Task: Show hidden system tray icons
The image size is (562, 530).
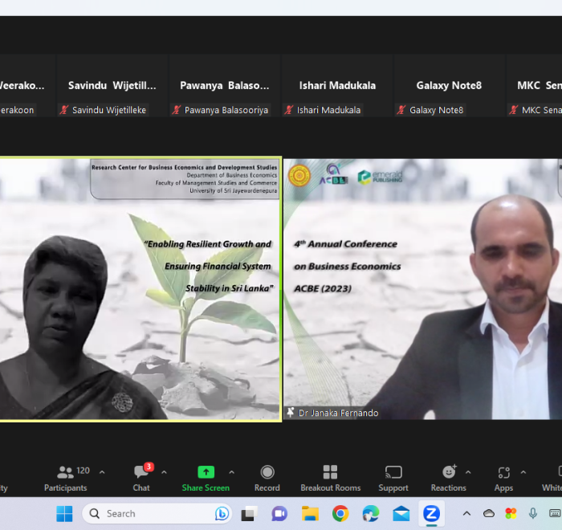Action: coord(466,514)
